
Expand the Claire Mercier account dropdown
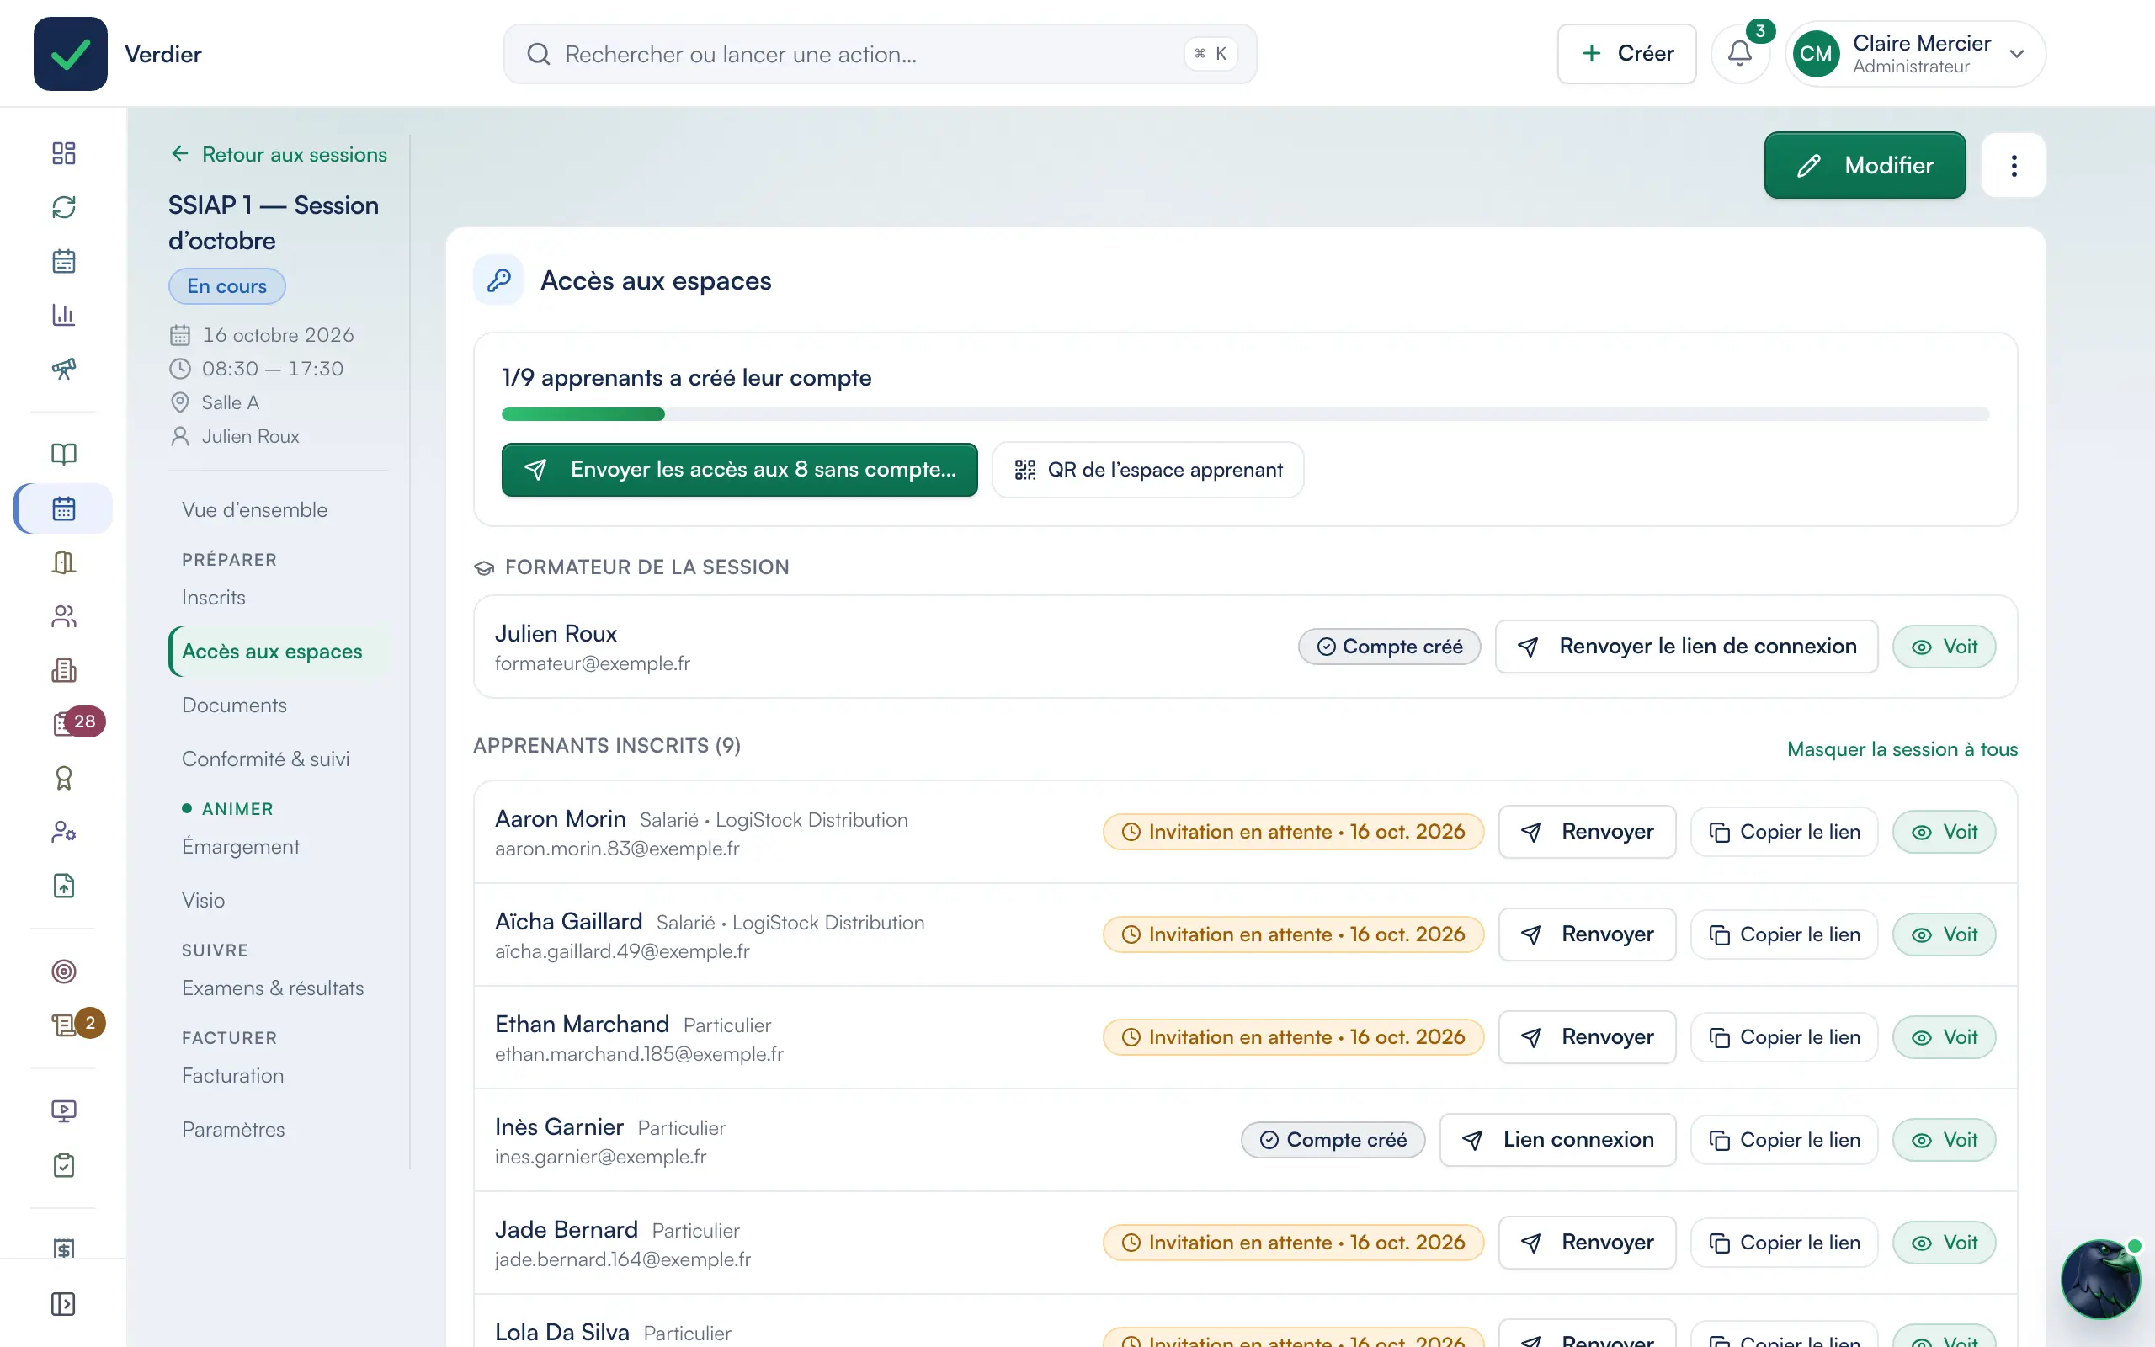(x=1915, y=53)
